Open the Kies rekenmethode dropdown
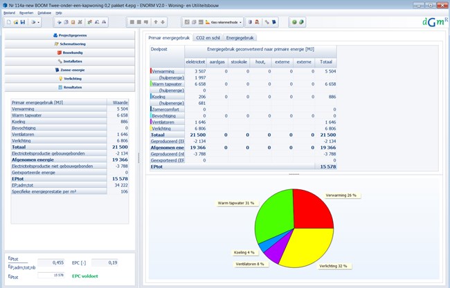This screenshot has height=288, width=450. pos(224,22)
